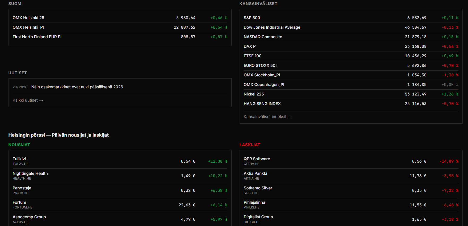Viewport: 468px width, 226px height.
Task: Click DAX P value 23 168,08
Action: tap(416, 46)
